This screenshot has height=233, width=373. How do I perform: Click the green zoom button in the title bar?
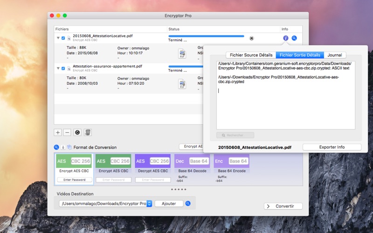[65, 15]
